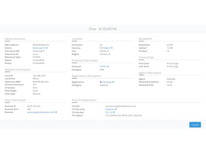Image resolution: width=206 pixels, height=154 pixels.
Task: Select the Discovery OS value Linux
Action: click(x=35, y=54)
